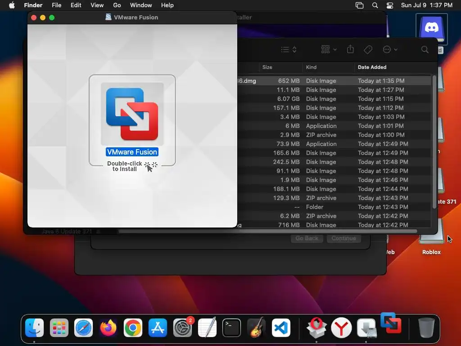Select the 1.9 MB Disk Image row
The width and height of the screenshot is (461, 346).
[334, 180]
